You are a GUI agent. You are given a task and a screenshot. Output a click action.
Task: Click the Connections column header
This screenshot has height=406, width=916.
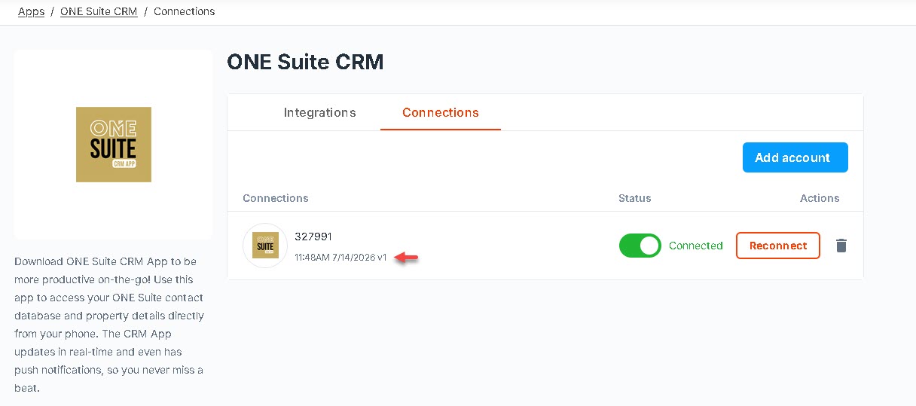tap(276, 198)
